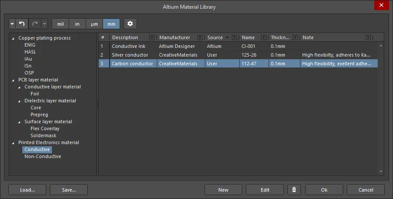
Task: Select ISn plating process
Action: coord(28,66)
